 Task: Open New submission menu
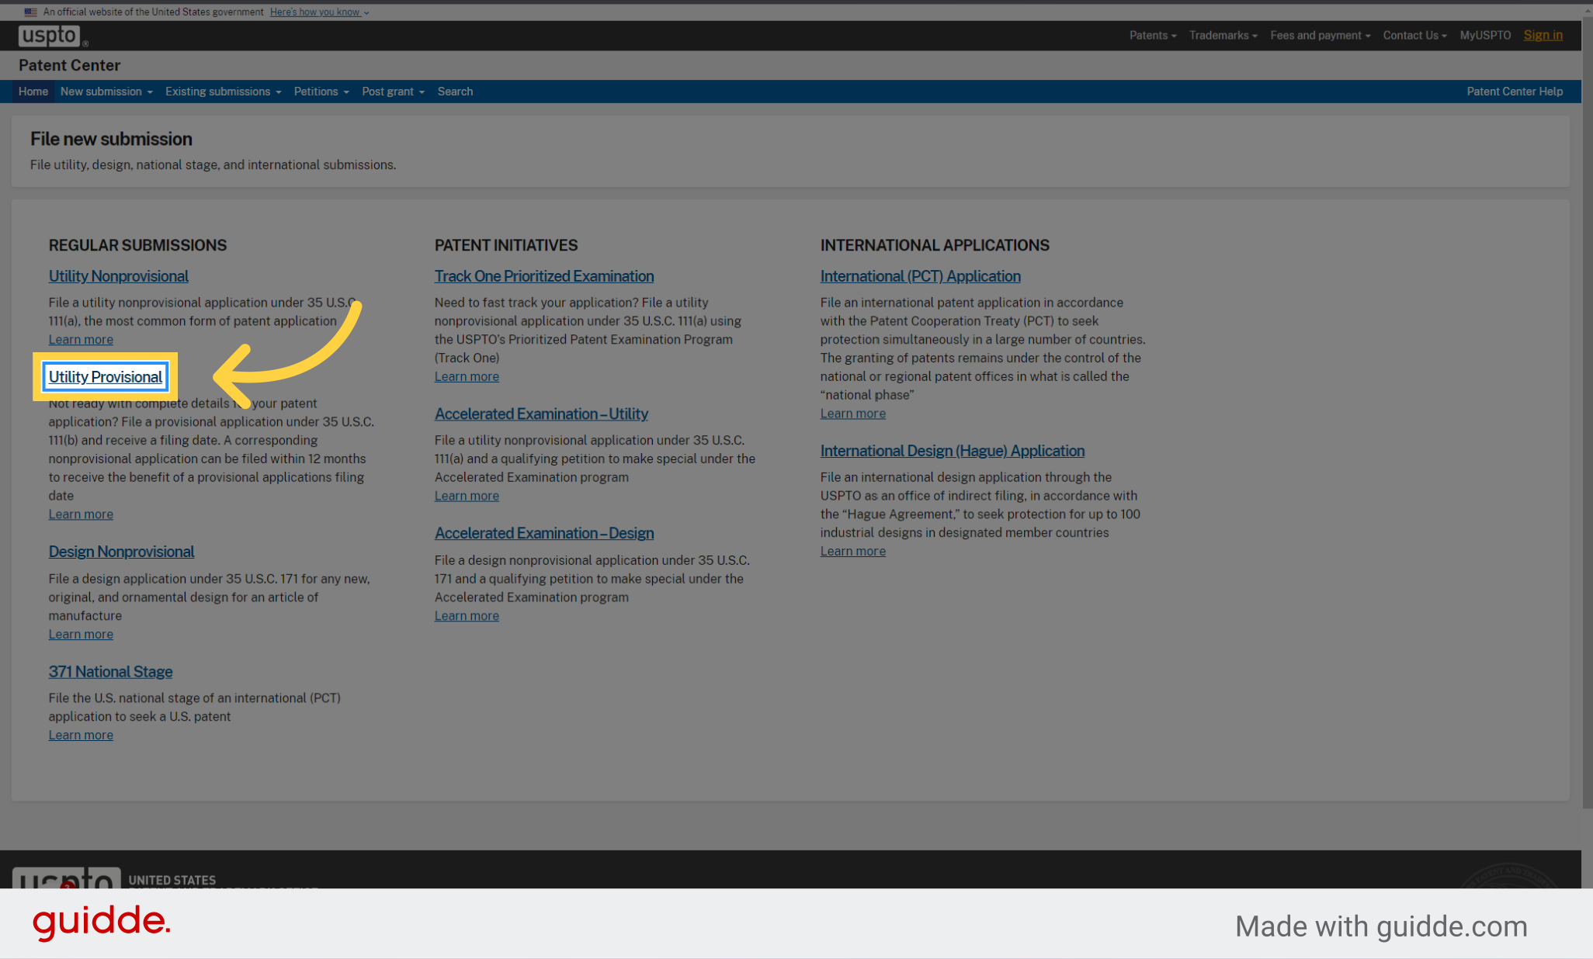click(x=106, y=92)
